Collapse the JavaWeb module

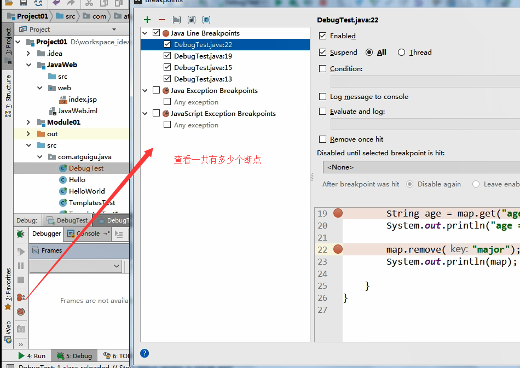[x=29, y=65]
